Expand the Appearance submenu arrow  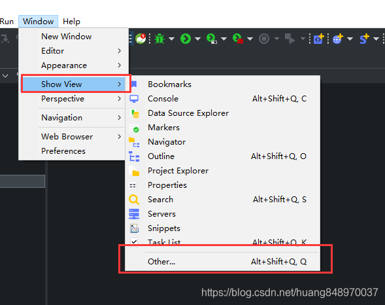(x=120, y=65)
